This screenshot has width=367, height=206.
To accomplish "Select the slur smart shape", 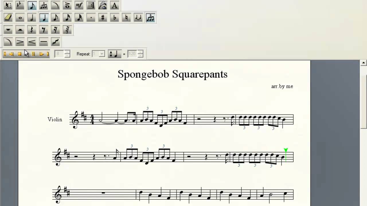I will coord(8,42).
